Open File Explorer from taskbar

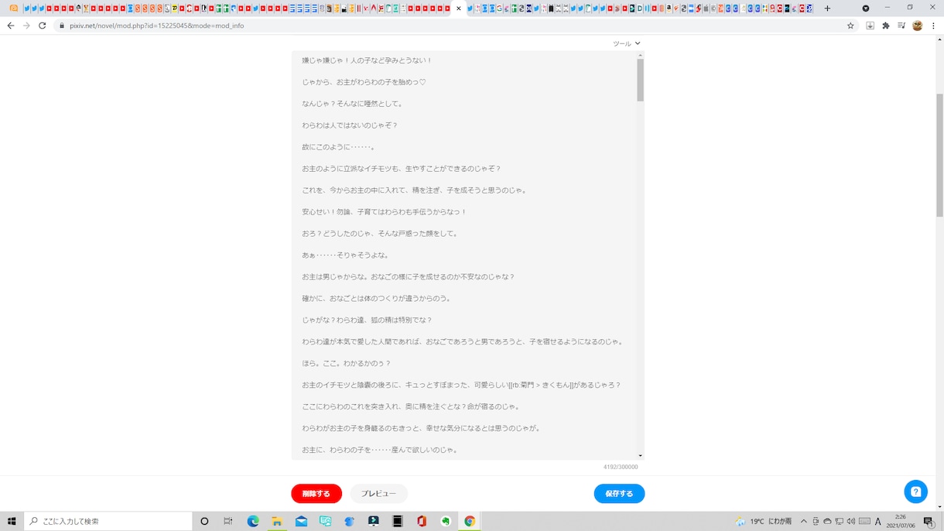(x=277, y=521)
